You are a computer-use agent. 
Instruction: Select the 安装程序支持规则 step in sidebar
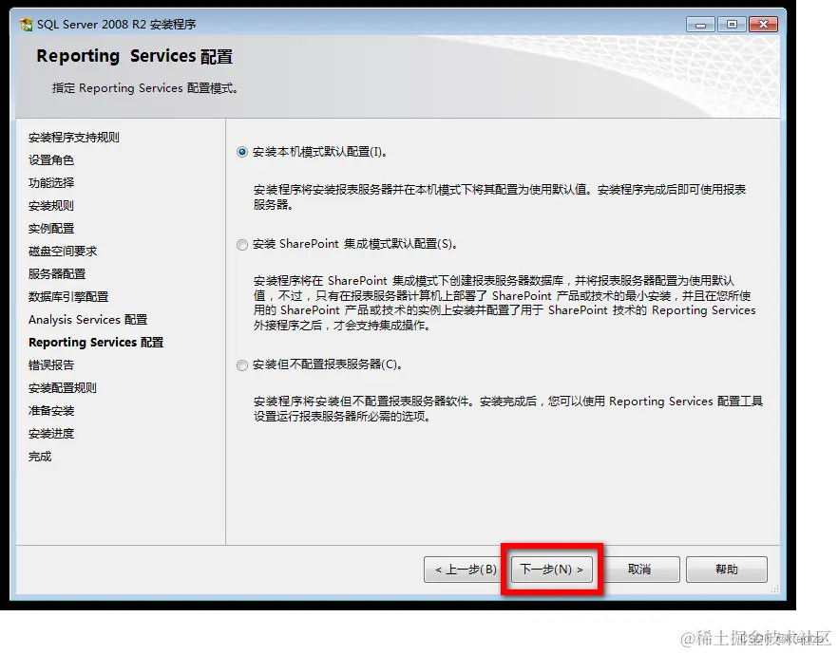(x=74, y=138)
